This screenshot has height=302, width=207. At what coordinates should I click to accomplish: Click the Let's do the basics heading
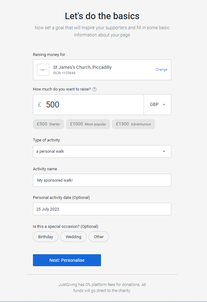tap(102, 16)
